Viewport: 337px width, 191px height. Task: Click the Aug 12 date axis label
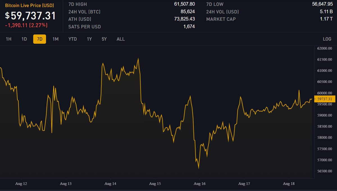click(21, 184)
